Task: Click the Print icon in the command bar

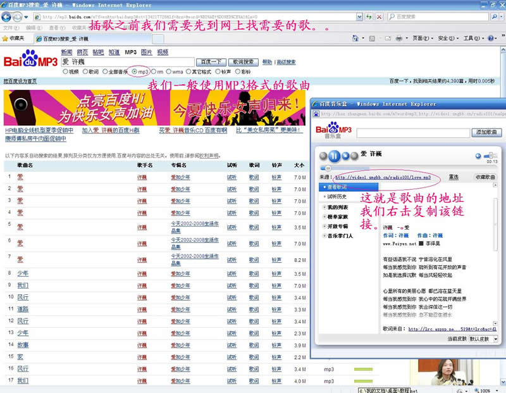Action: point(399,39)
